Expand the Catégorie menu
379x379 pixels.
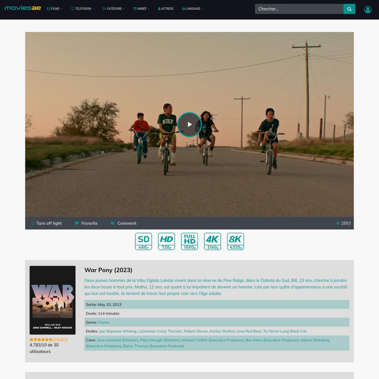(113, 9)
